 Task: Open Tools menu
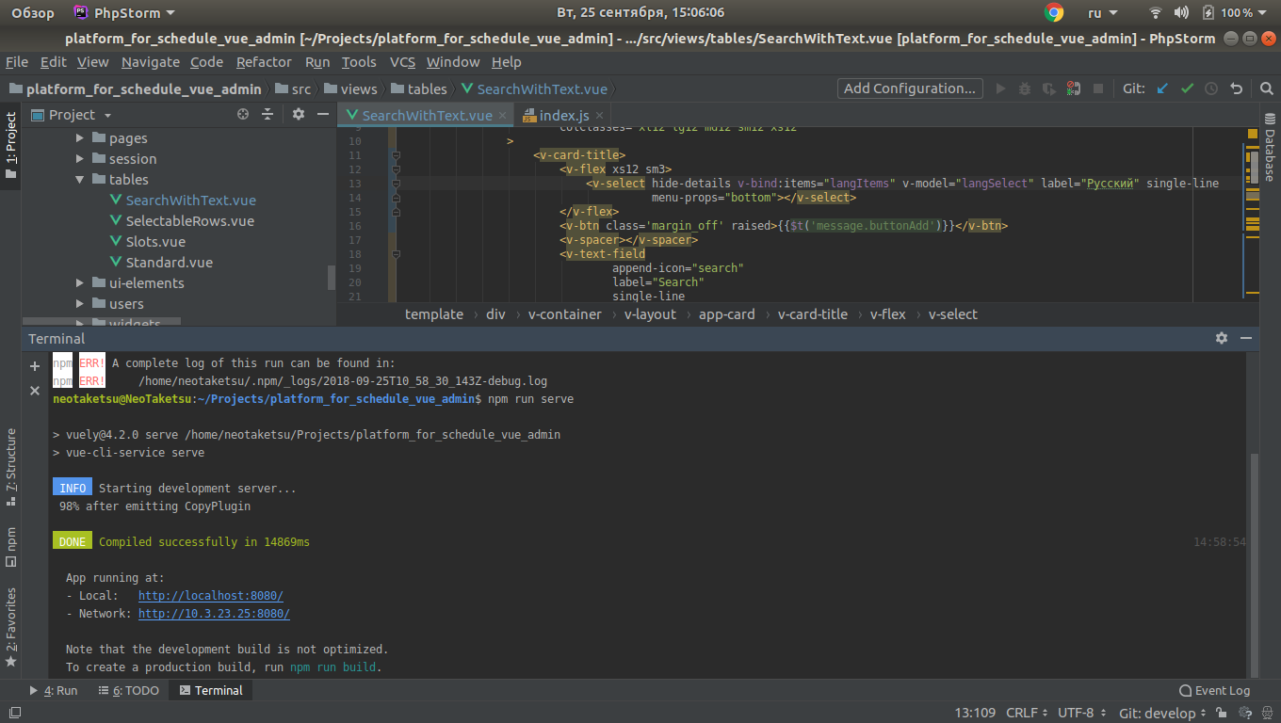tap(359, 62)
